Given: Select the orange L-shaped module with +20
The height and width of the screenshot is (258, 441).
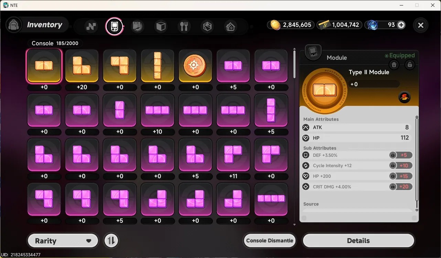Looking at the screenshot, I should tap(82, 66).
